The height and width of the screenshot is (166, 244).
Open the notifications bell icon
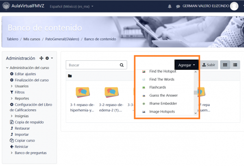point(170,7)
